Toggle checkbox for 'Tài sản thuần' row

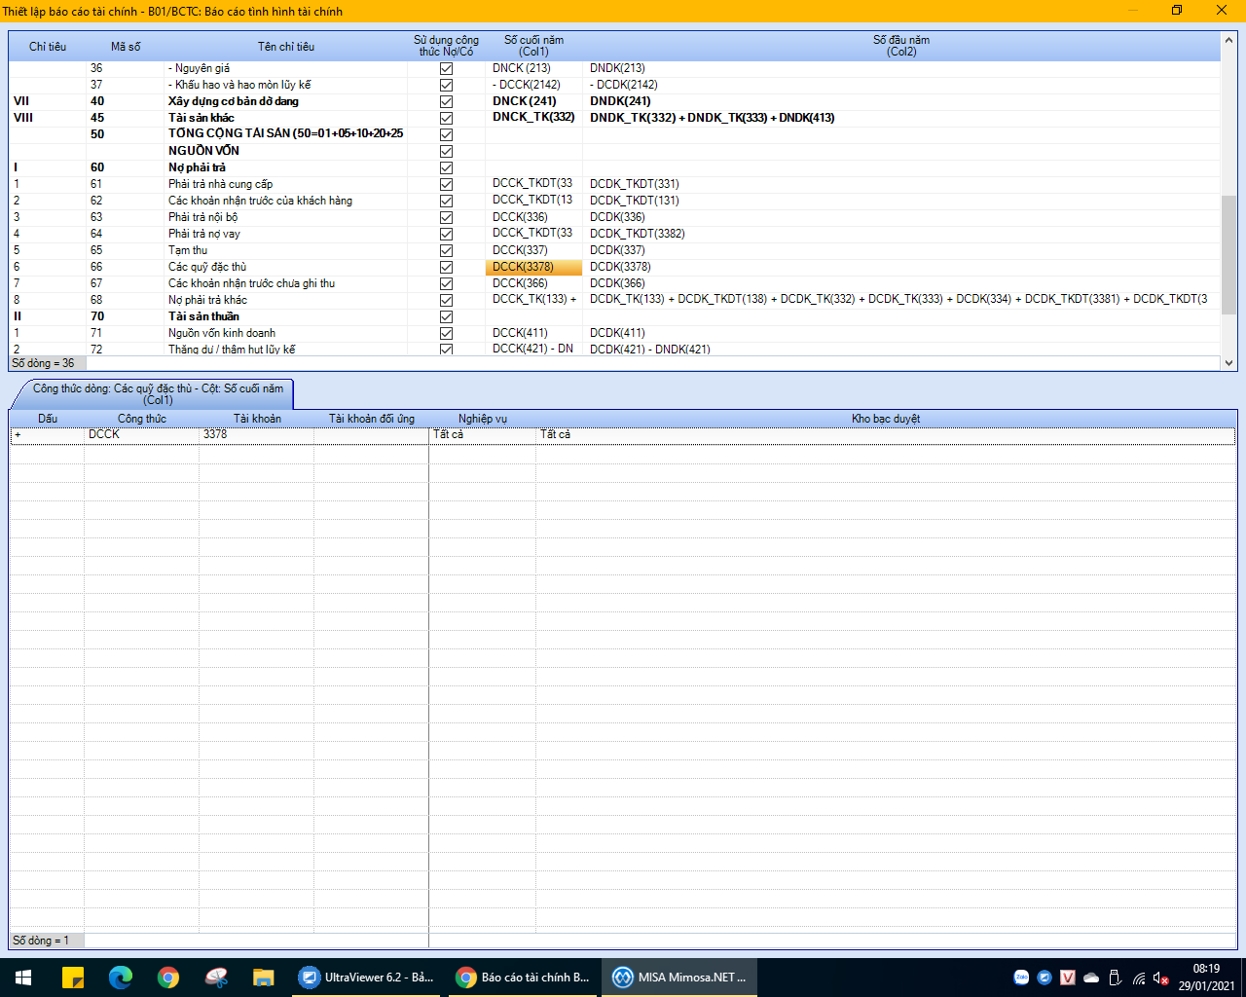pyautogui.click(x=446, y=317)
